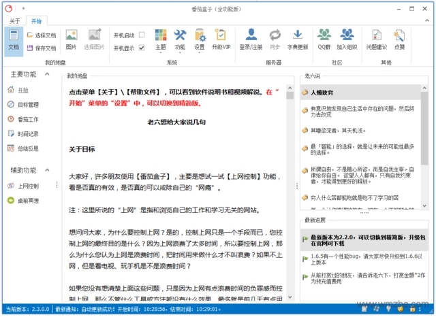Expand the 主题 (Theme) dropdown
Image resolution: width=436 pixels, height=317 pixels.
click(x=161, y=40)
